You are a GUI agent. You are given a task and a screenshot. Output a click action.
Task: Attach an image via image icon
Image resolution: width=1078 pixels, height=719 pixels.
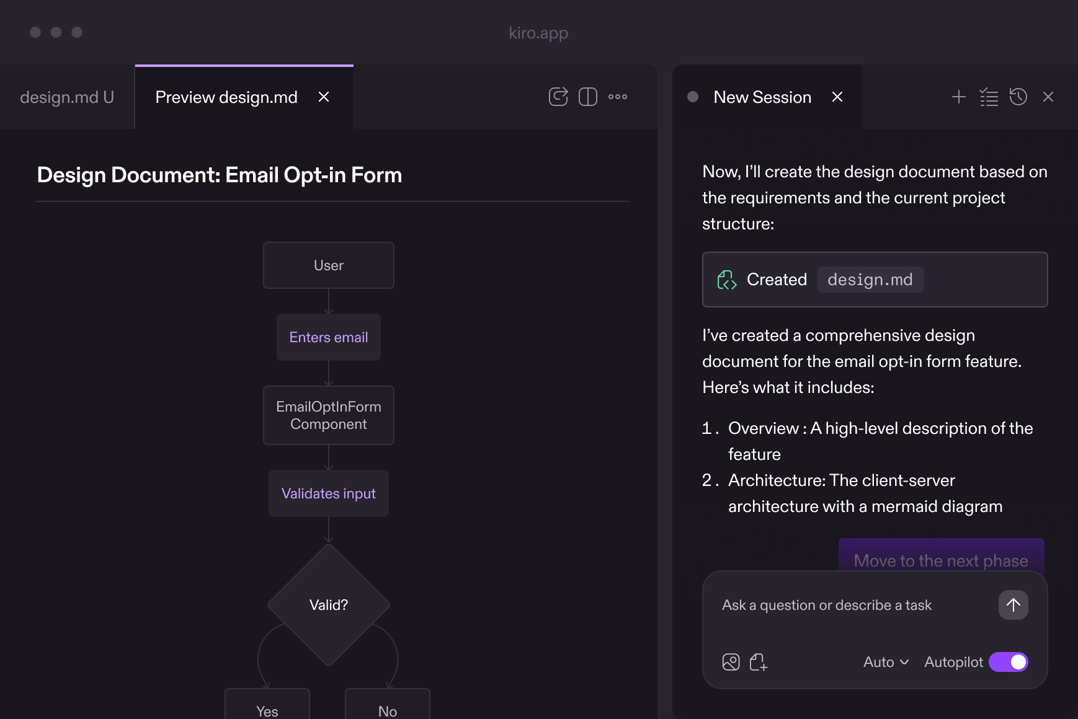[x=731, y=662]
